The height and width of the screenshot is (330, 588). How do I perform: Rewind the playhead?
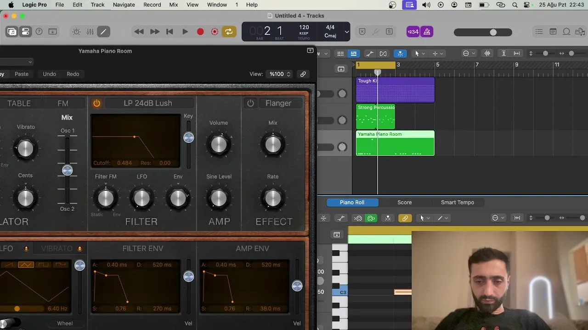[x=139, y=32]
